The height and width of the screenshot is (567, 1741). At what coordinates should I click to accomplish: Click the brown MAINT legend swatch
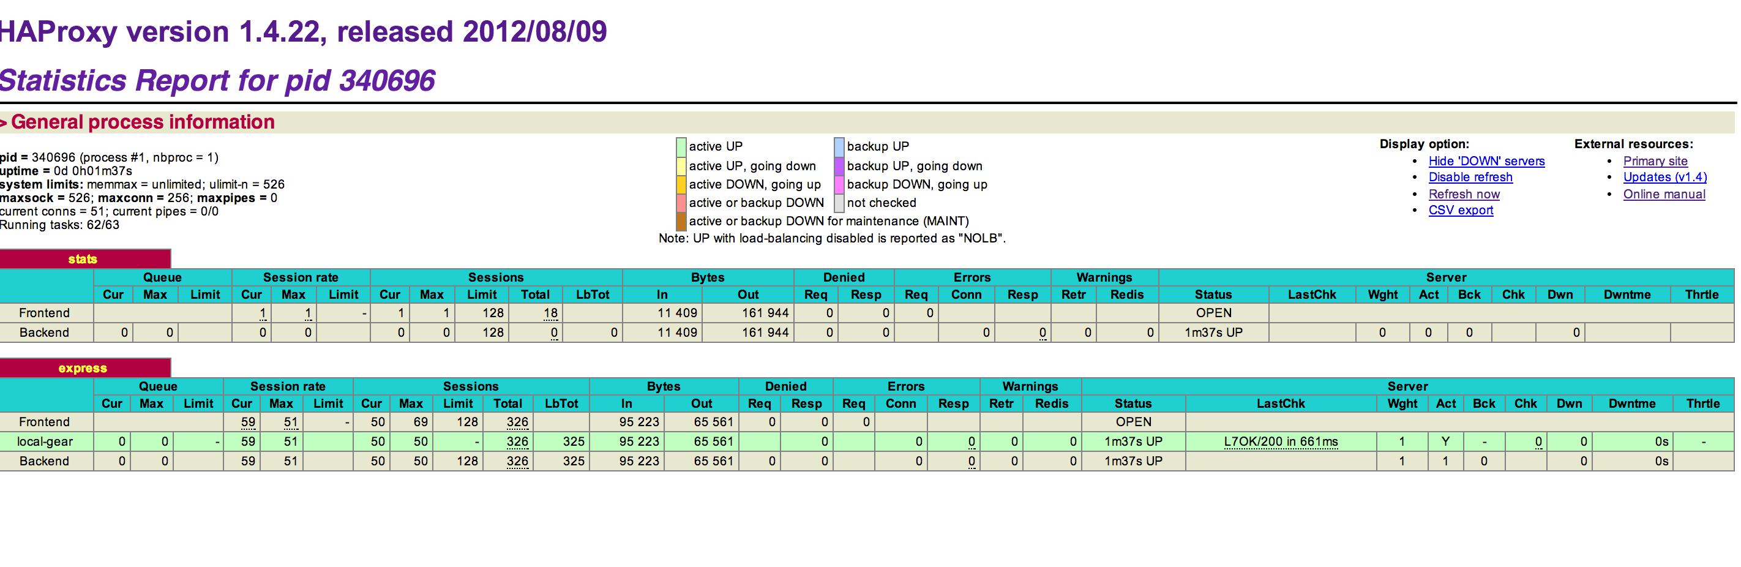coord(681,221)
